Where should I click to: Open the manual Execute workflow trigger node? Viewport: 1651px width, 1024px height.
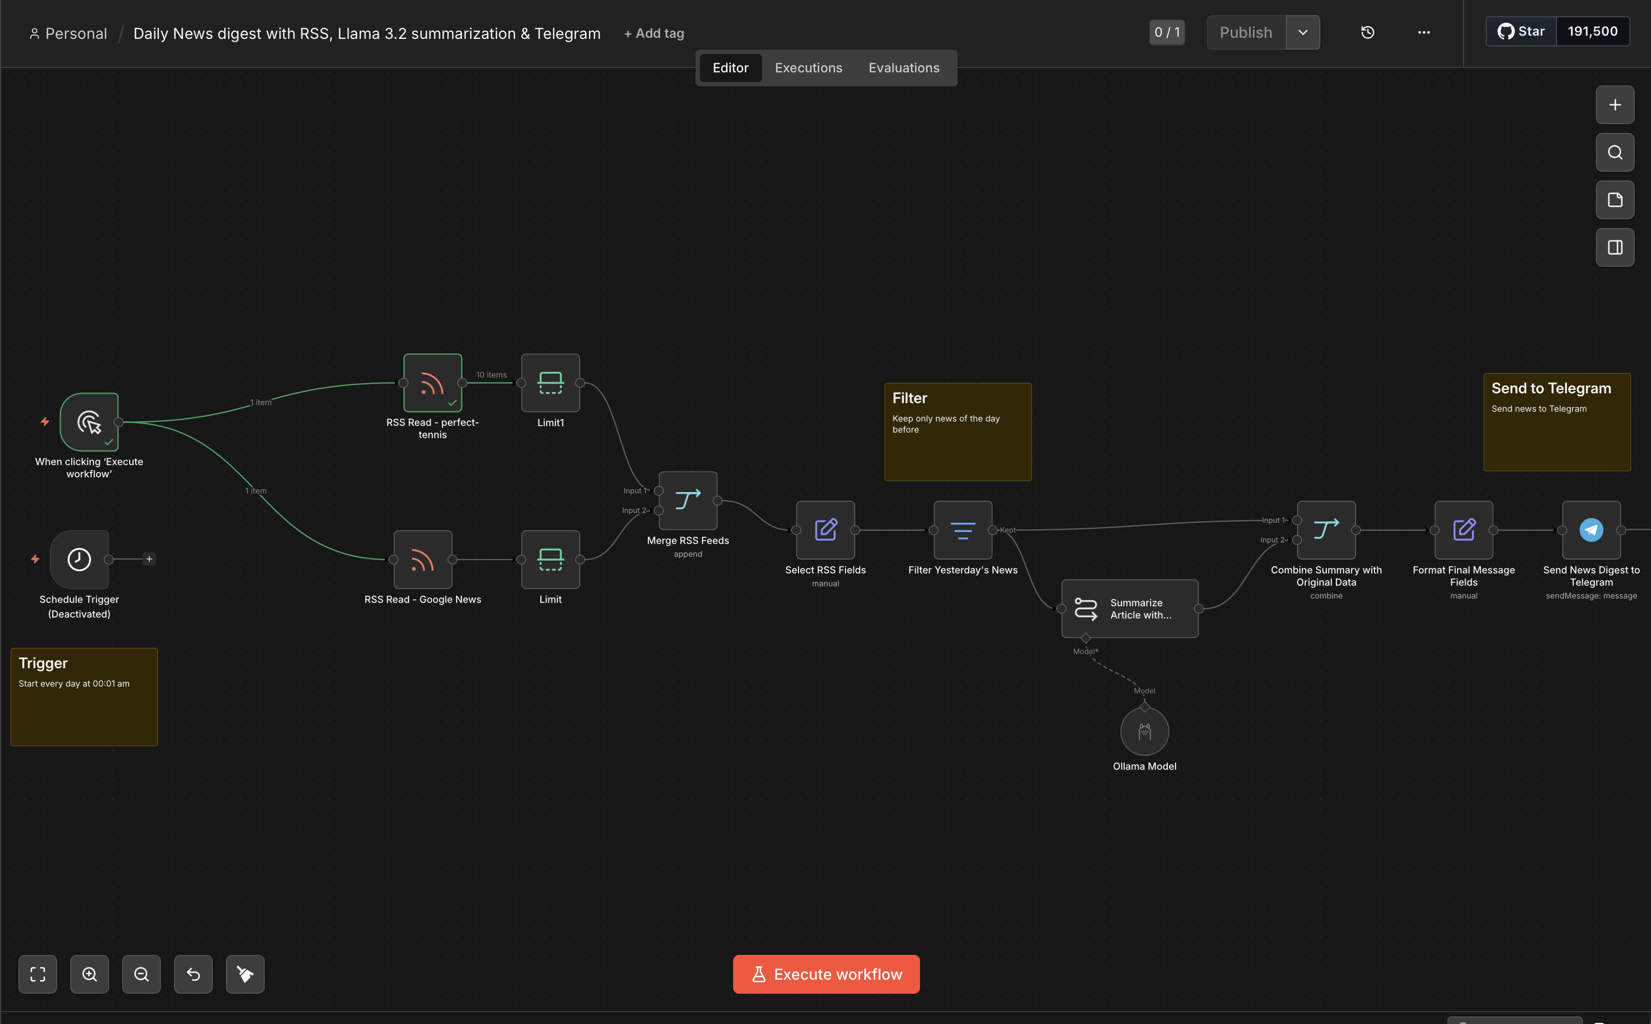tap(89, 422)
